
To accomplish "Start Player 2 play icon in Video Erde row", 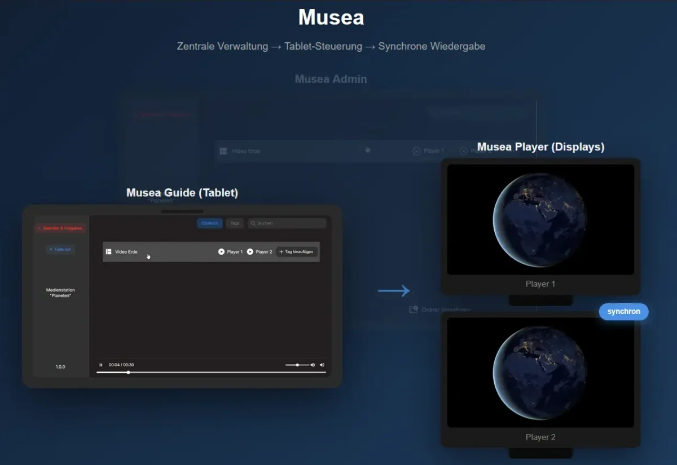I will (250, 252).
